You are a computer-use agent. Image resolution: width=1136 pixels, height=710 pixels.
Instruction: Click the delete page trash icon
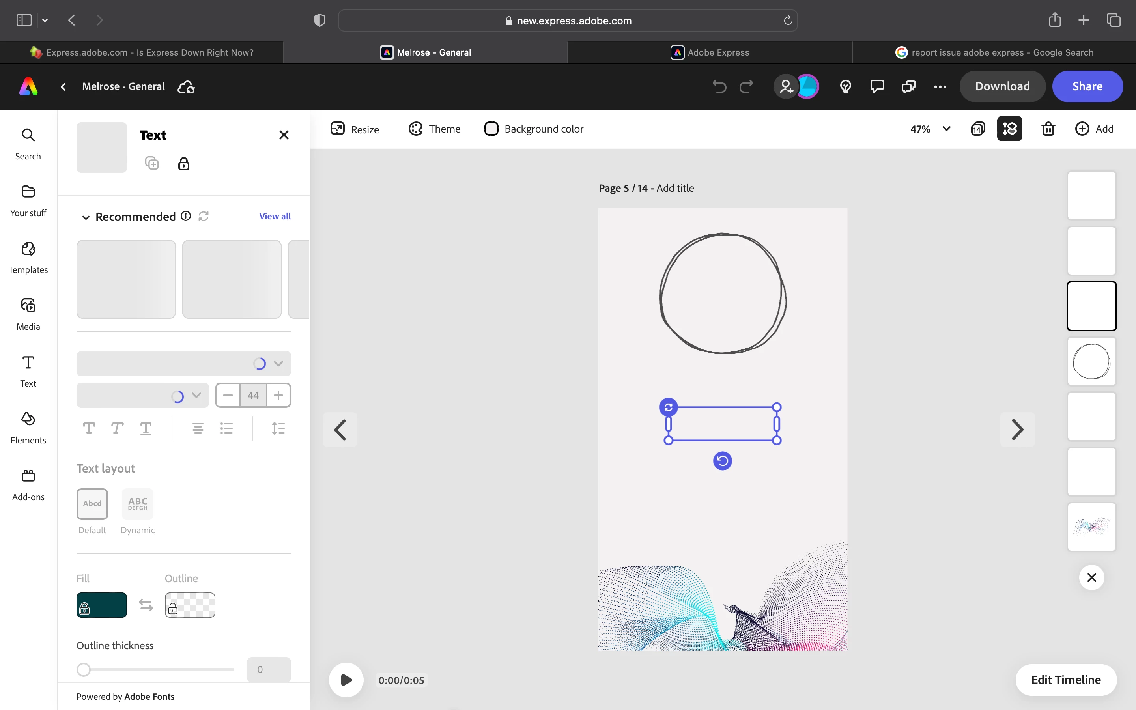pos(1048,129)
